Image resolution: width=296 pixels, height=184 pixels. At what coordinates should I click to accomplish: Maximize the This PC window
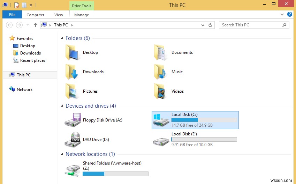pos(274,3)
